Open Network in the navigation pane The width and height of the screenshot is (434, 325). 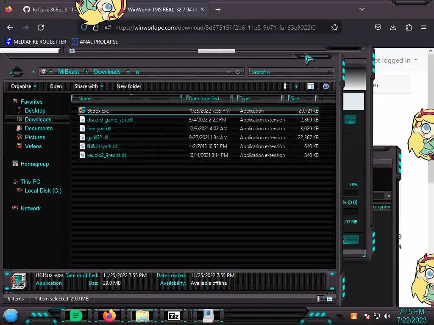(x=31, y=208)
